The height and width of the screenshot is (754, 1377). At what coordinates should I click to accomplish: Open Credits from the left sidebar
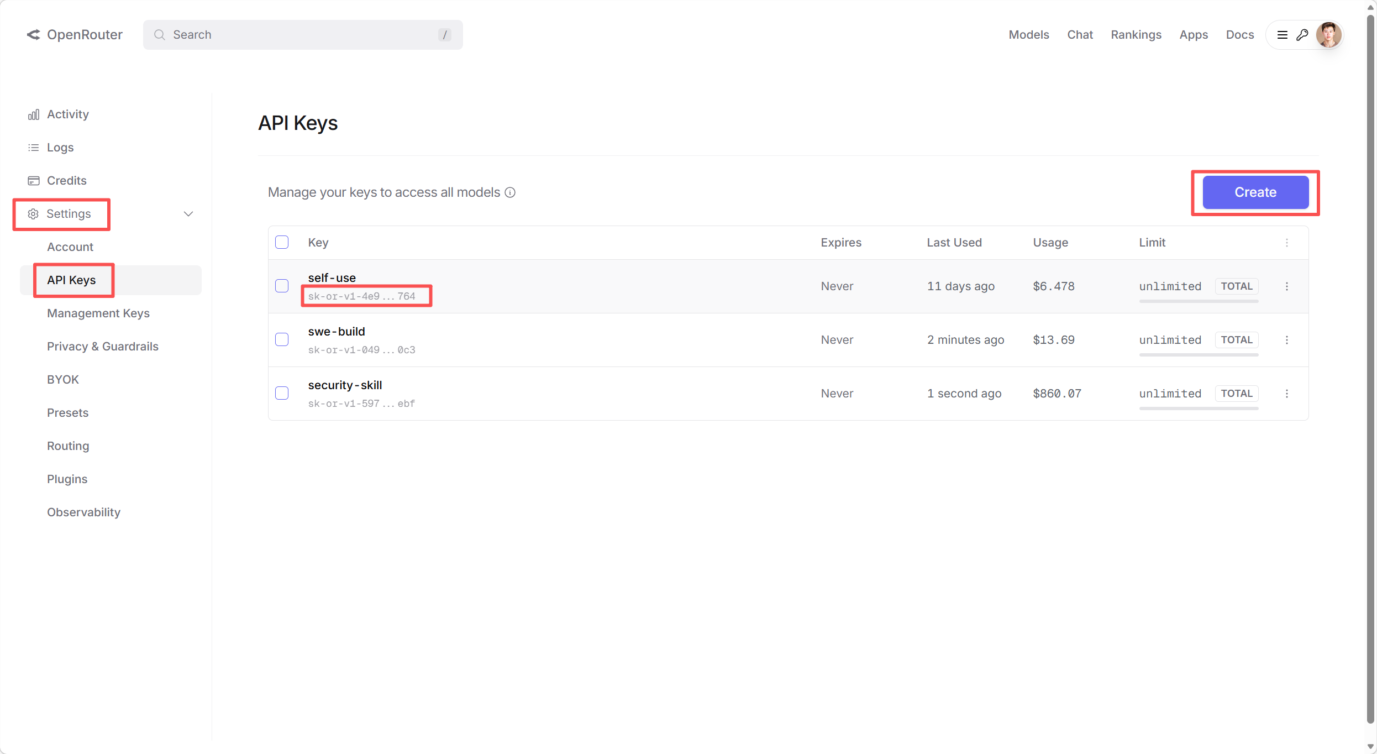(x=65, y=180)
